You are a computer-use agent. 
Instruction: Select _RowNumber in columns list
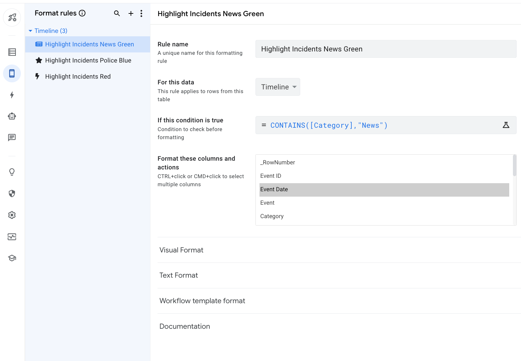click(x=384, y=162)
